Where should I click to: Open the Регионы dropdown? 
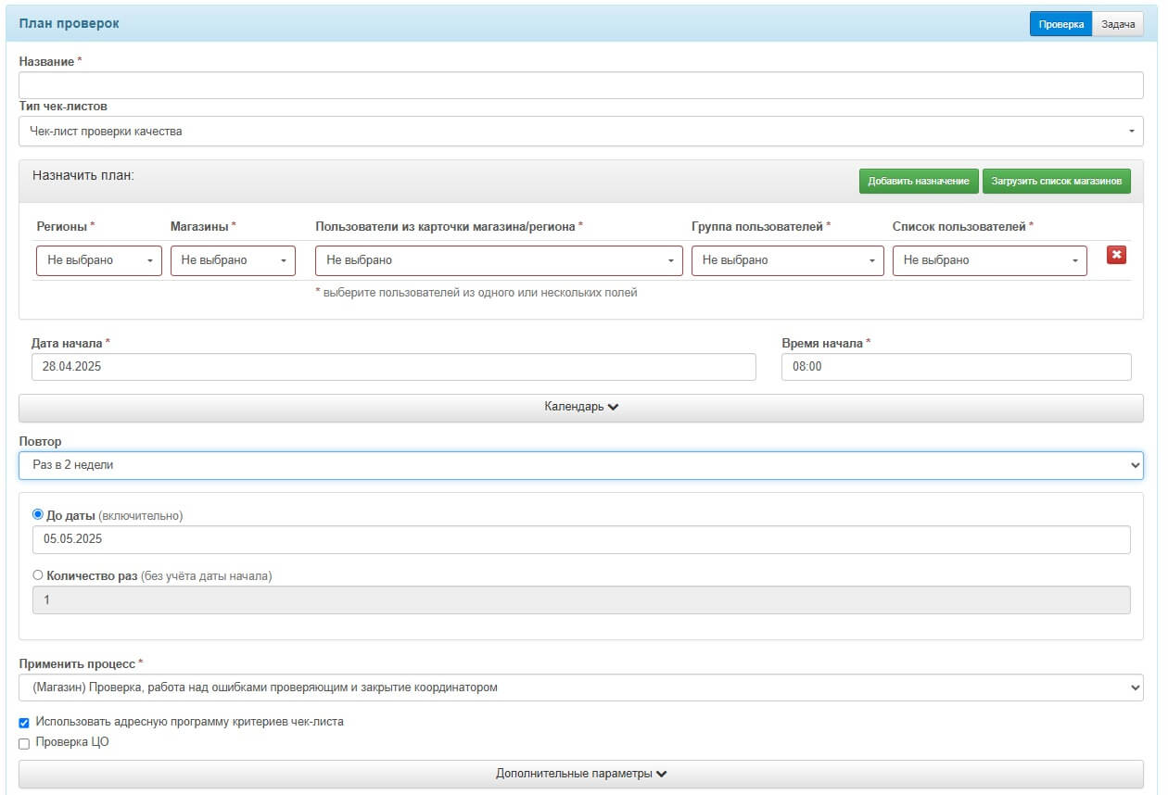tap(99, 260)
